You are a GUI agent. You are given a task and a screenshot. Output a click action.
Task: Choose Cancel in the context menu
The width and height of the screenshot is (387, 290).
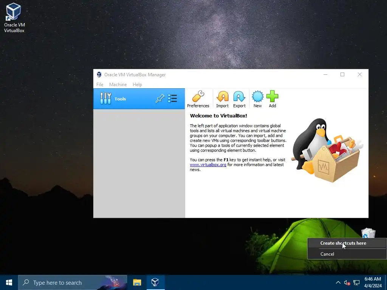[x=347, y=254]
